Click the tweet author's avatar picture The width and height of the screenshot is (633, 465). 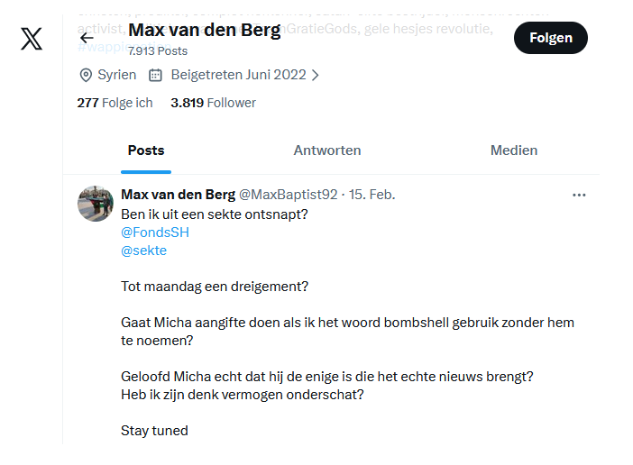tap(96, 205)
